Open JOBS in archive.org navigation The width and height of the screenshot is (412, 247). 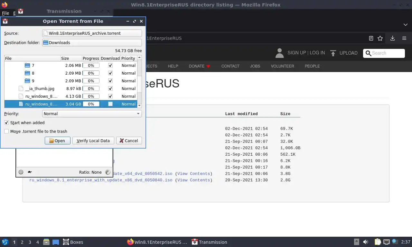255,66
